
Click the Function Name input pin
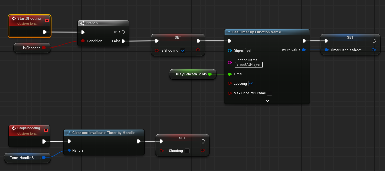(230, 62)
